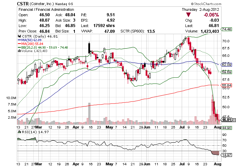The image size is (236, 167).
Task: Click the Prev Close value '46.84'
Action: pyautogui.click(x=45, y=31)
